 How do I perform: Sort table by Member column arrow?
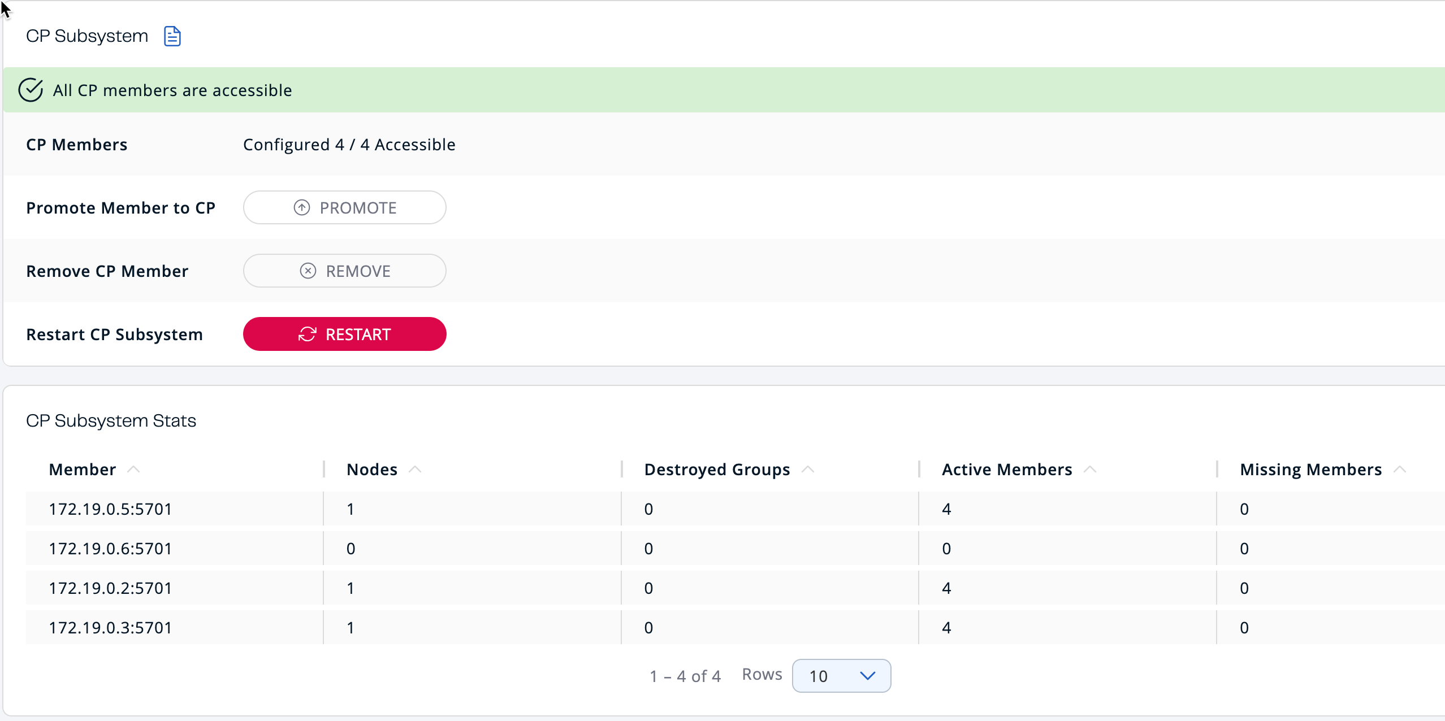pyautogui.click(x=133, y=469)
